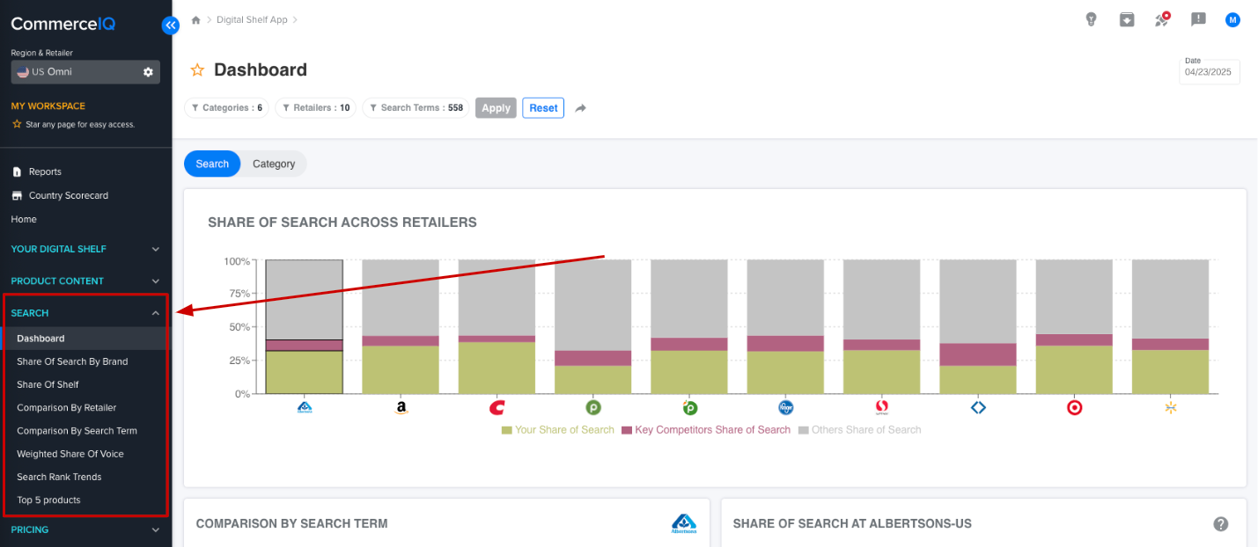The image size is (1258, 547).
Task: Select the Target retailer logo on chart axis
Action: tap(1074, 407)
